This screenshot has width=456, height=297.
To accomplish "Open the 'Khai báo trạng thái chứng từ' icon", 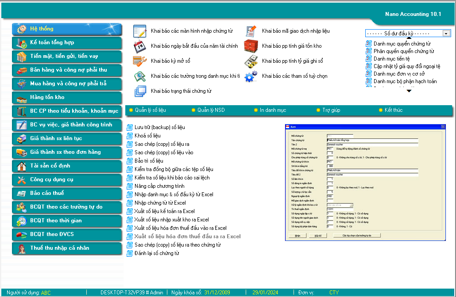I will point(140,91).
